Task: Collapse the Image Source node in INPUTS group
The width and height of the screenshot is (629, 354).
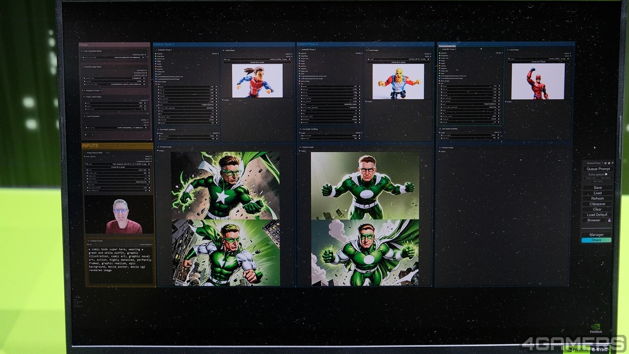Action: coord(85,153)
